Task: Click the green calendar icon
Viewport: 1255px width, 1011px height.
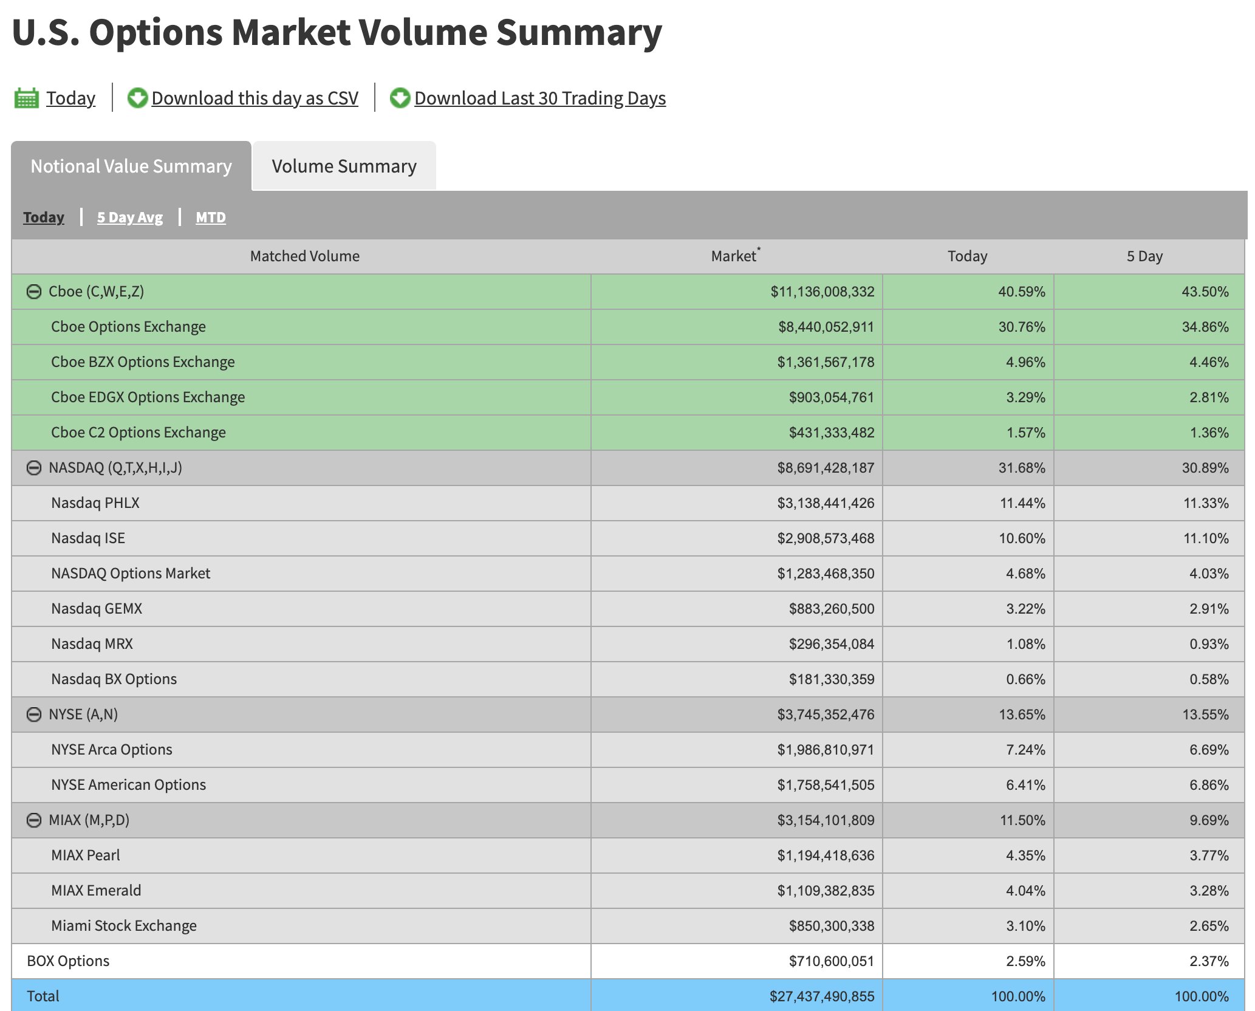Action: click(26, 98)
